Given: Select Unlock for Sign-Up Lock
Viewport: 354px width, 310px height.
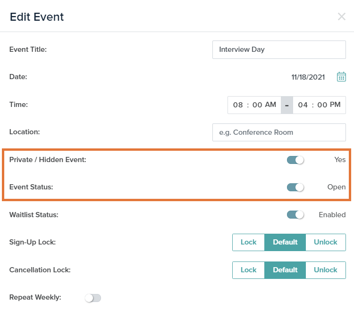Looking at the screenshot, I should [325, 242].
